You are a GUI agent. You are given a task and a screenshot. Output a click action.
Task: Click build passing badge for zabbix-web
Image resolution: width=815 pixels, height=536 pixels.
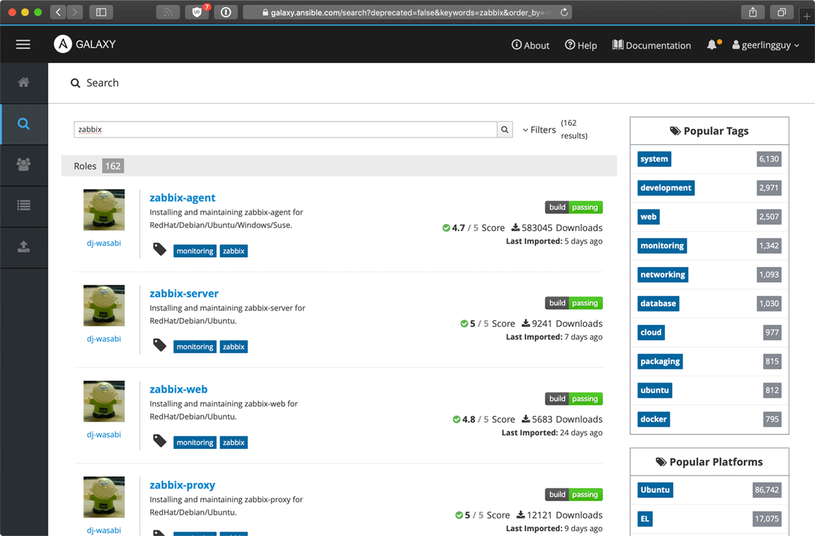[574, 399]
